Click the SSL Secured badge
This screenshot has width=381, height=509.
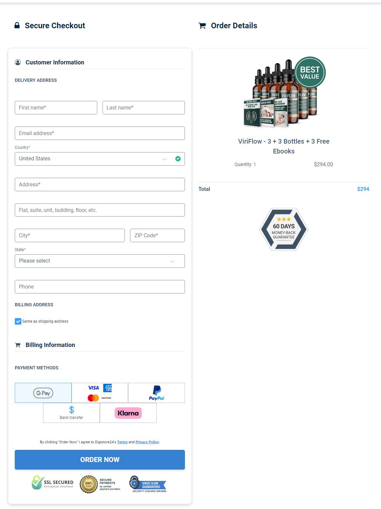52,483
